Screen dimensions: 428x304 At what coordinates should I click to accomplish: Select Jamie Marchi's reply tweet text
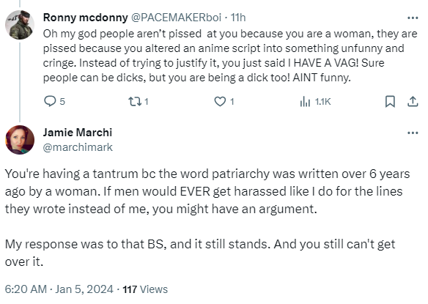(x=207, y=218)
